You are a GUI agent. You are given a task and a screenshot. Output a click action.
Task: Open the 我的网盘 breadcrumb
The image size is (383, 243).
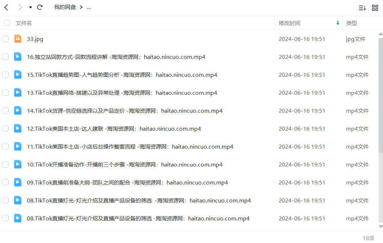click(65, 7)
